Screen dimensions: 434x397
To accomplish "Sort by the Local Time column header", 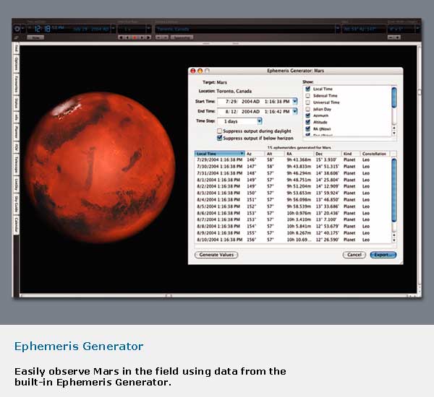I will click(x=220, y=154).
